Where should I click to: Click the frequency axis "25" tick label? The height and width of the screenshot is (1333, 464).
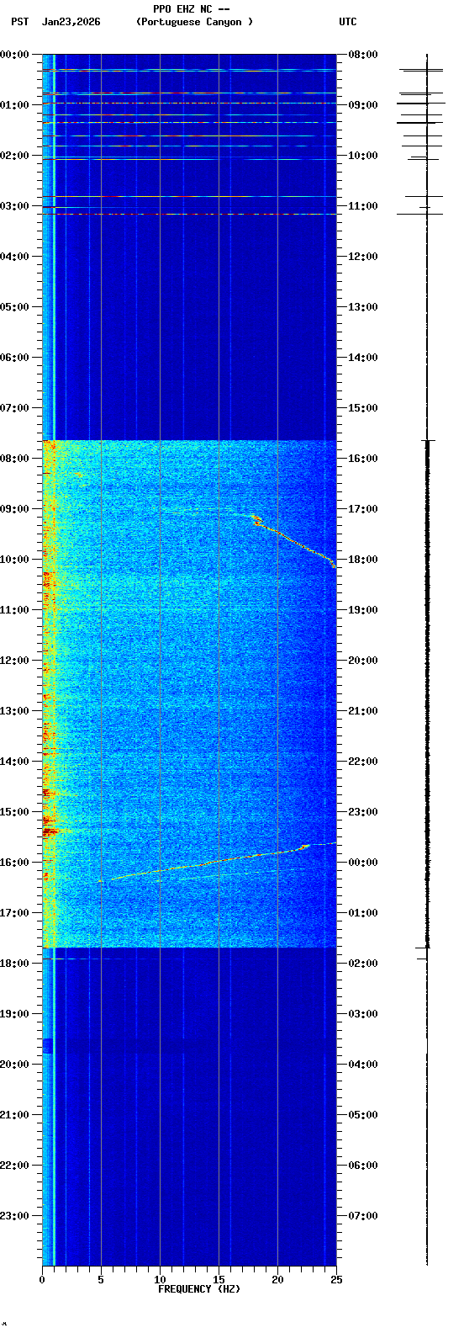[x=336, y=1280]
